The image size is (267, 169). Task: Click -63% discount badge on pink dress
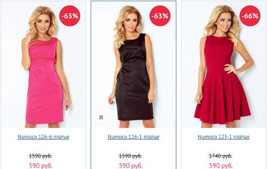[70, 16]
